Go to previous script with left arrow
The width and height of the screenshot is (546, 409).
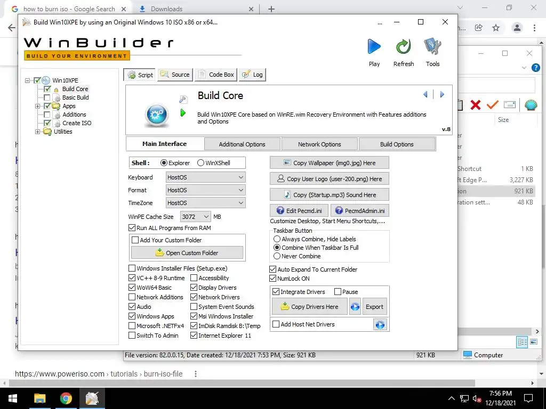(x=425, y=94)
